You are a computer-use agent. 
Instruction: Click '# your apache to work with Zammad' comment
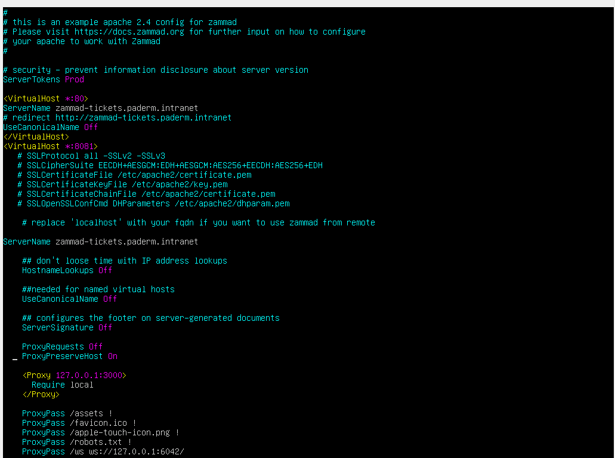click(x=82, y=41)
